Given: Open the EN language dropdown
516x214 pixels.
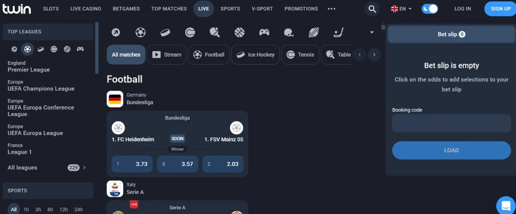Looking at the screenshot, I should coord(401,9).
